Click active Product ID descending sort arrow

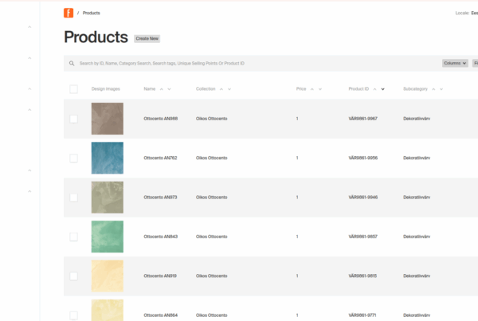click(x=382, y=89)
